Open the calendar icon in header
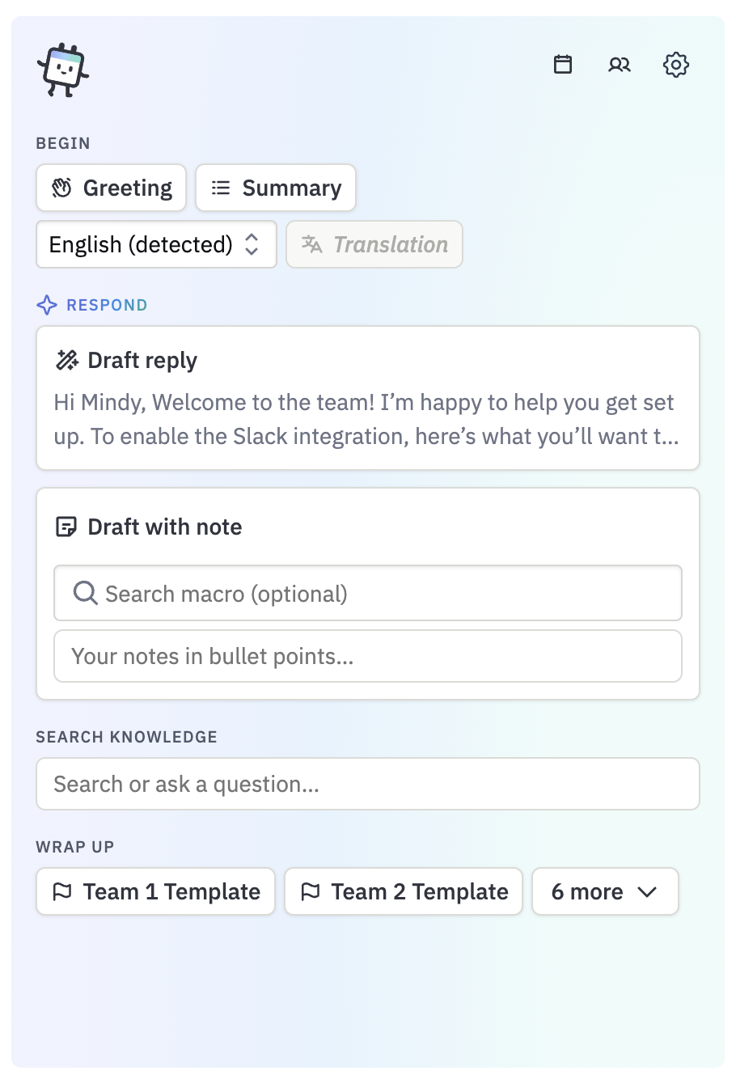736x1079 pixels. (563, 64)
